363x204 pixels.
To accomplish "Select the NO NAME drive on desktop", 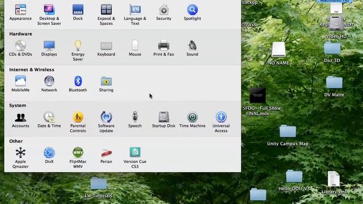I will 278,49.
